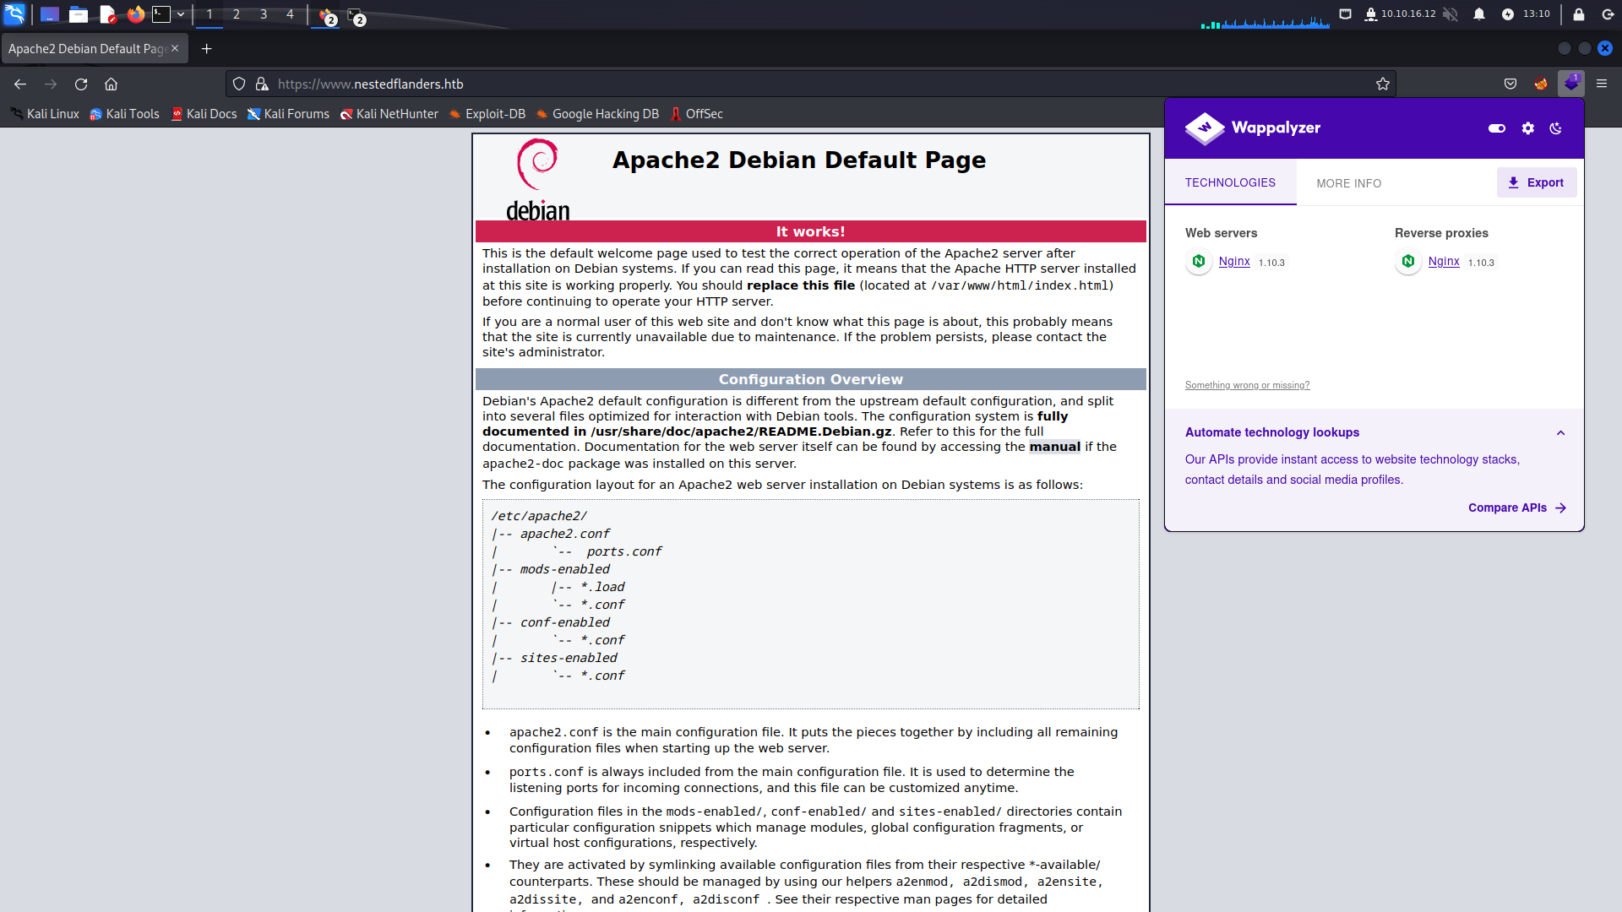Bookmark page with star icon
This screenshot has height=912, width=1622.
(1382, 84)
